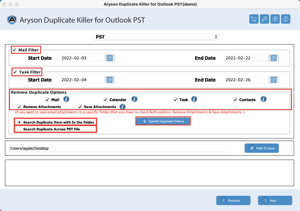Show info for Calendar duplicate option
The width and height of the screenshot is (300, 211).
(134, 99)
